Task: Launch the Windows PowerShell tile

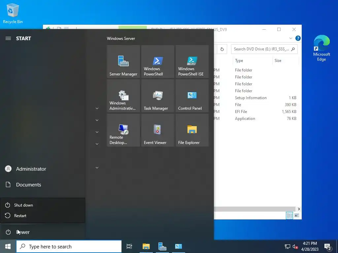Action: [x=157, y=62]
